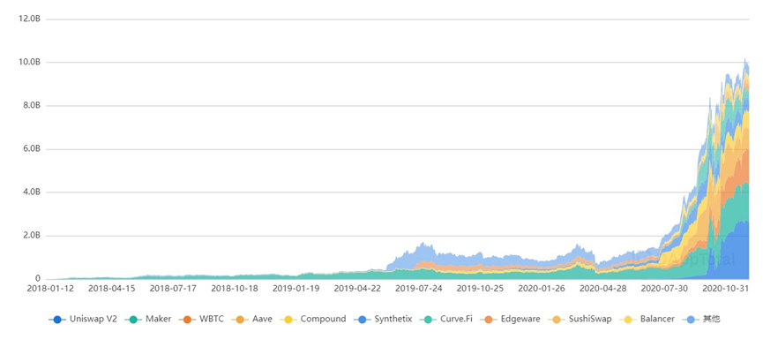Click the Synthetix blue legend marker
The width and height of the screenshot is (763, 347).
click(x=362, y=320)
